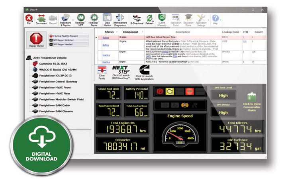The image size is (284, 192).
Task: Select the 2014 Freightliner Vehicle node
Action: [x=50, y=58]
